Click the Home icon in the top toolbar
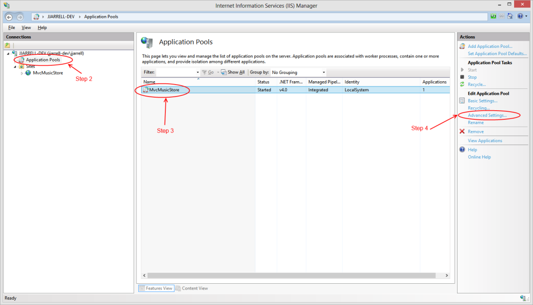This screenshot has height=305, width=533. (510, 16)
